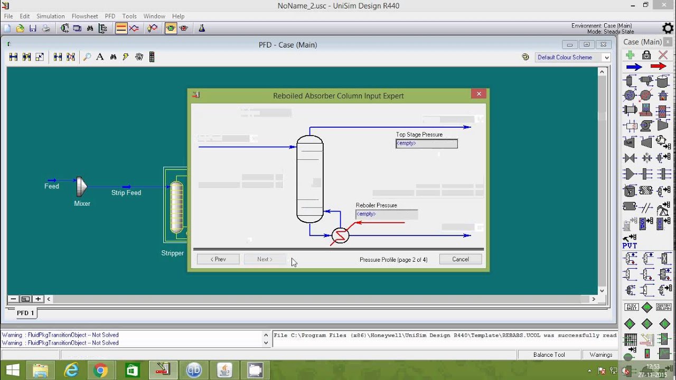Click the PFD zoom in plus button
The width and height of the screenshot is (676, 380).
pos(38,299)
